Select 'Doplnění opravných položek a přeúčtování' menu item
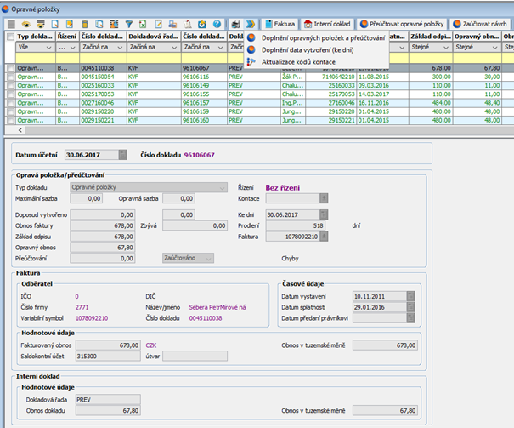514x428 pixels. 321,38
